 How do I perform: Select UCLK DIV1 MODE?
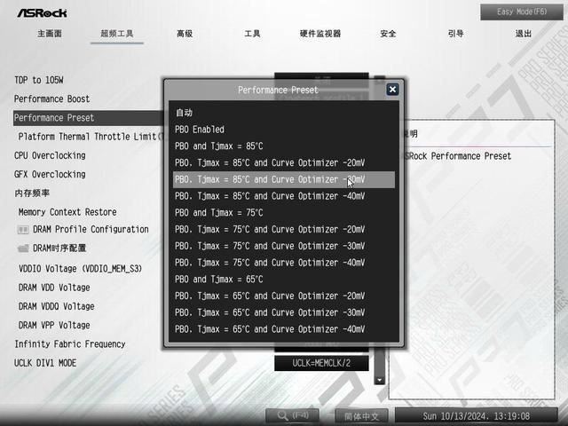pyautogui.click(x=45, y=363)
